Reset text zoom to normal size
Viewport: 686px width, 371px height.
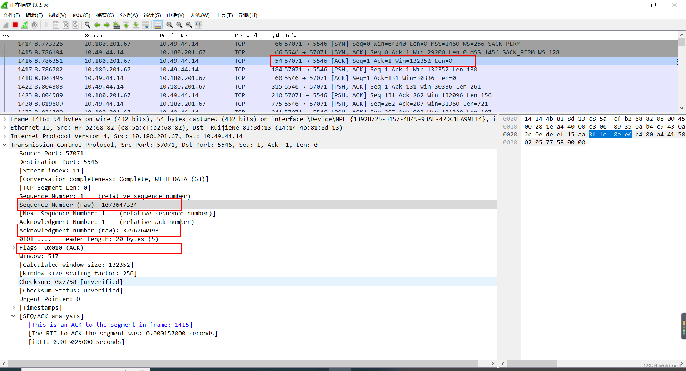189,25
